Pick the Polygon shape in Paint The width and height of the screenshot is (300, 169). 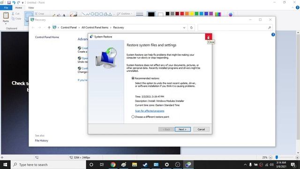point(105,14)
